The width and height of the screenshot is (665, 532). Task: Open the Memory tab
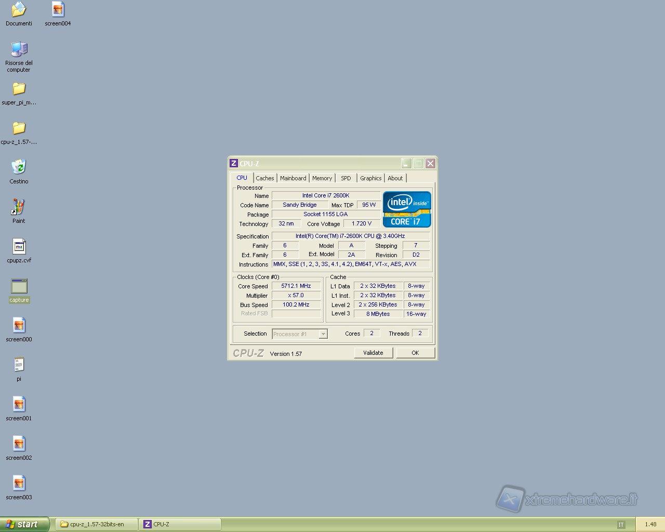[322, 178]
